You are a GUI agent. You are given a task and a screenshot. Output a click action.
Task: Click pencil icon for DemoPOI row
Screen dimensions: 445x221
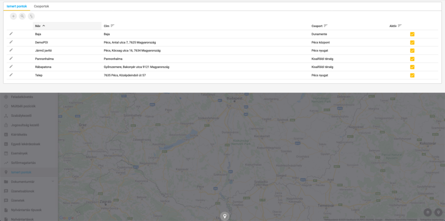pyautogui.click(x=11, y=42)
